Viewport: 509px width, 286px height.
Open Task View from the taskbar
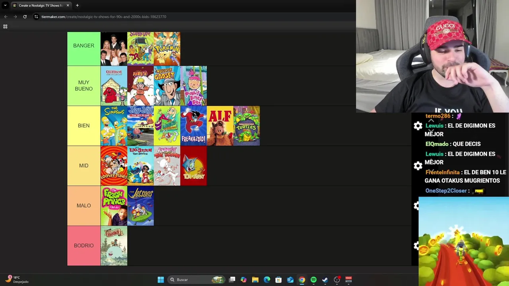pyautogui.click(x=232, y=280)
